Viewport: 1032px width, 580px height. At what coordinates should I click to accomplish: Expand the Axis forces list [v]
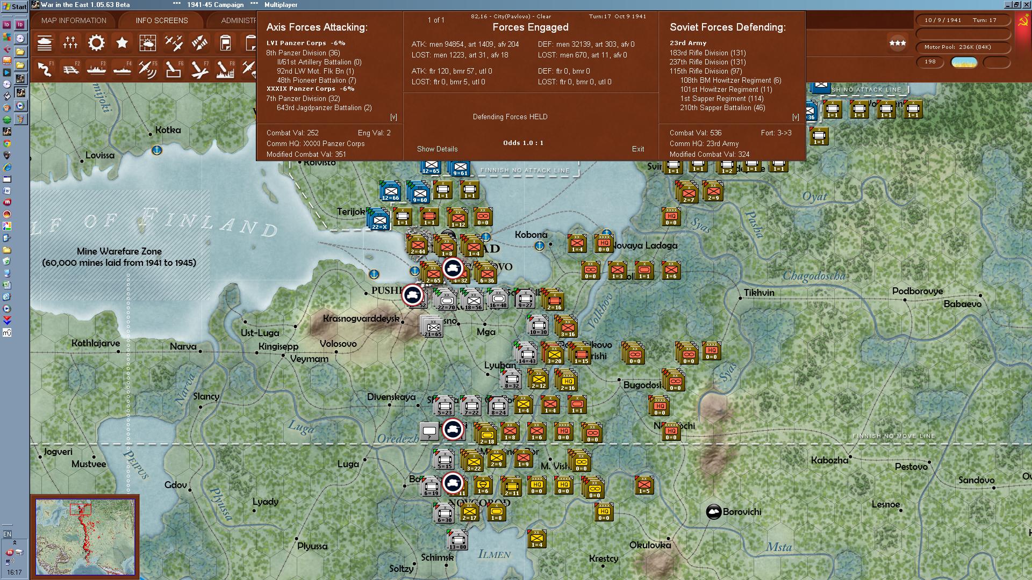(393, 117)
